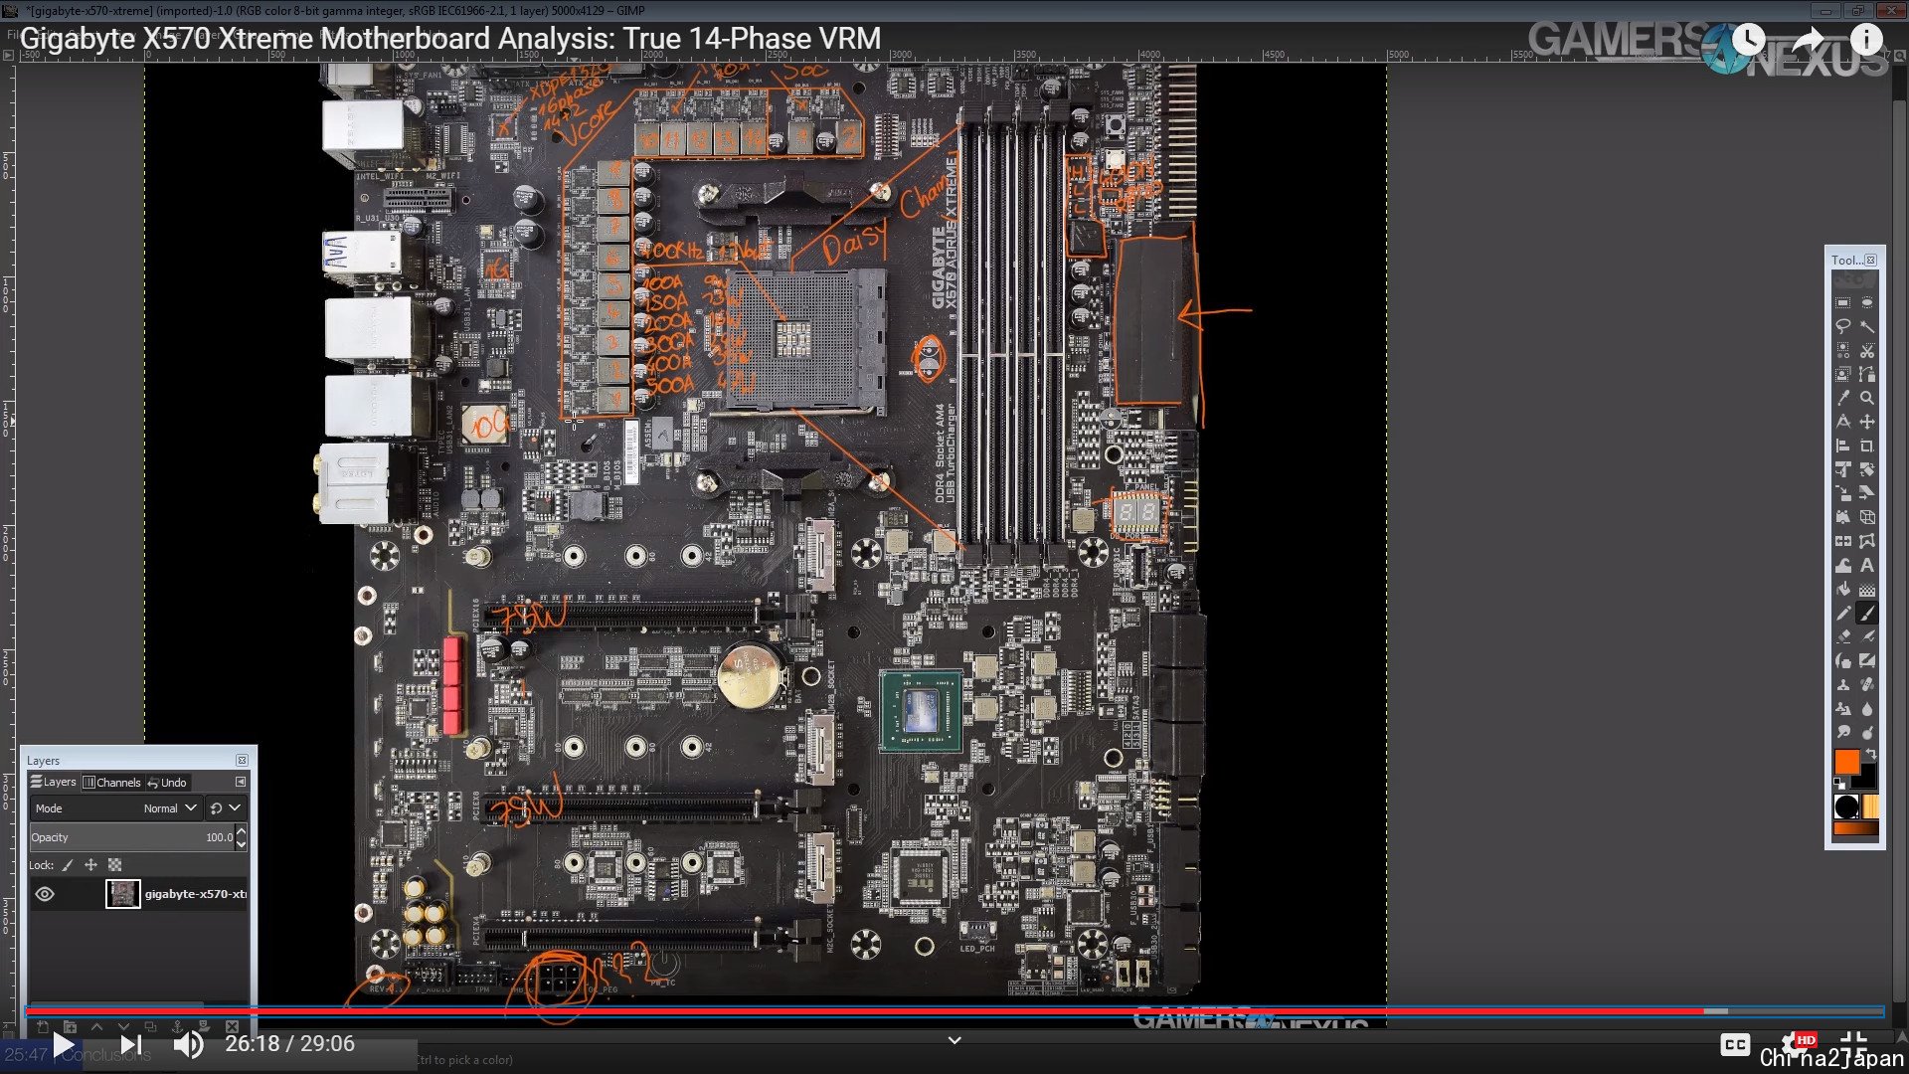
Task: Add video to Watch Later clock
Action: tap(1749, 40)
